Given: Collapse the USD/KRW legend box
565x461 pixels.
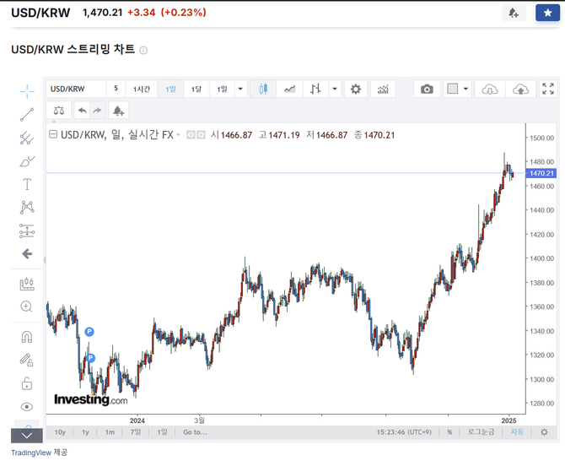Looking at the screenshot, I should point(53,135).
